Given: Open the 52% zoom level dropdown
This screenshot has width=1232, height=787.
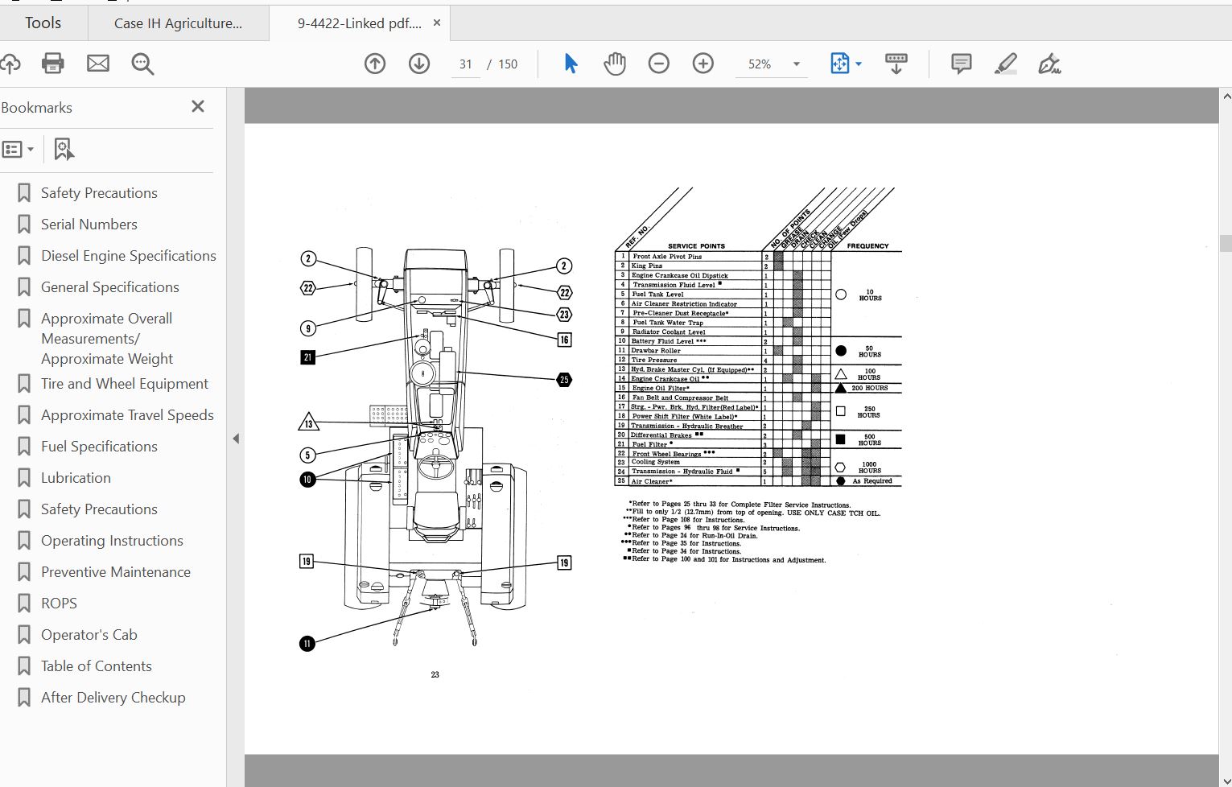Looking at the screenshot, I should click(x=796, y=64).
